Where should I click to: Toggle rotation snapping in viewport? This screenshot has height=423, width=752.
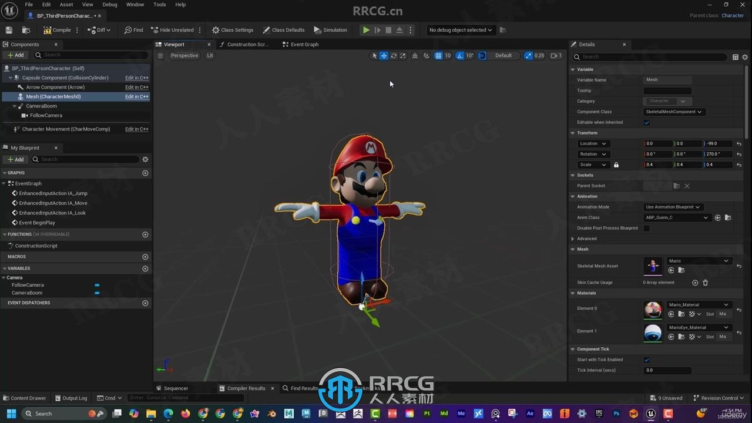(x=460, y=56)
